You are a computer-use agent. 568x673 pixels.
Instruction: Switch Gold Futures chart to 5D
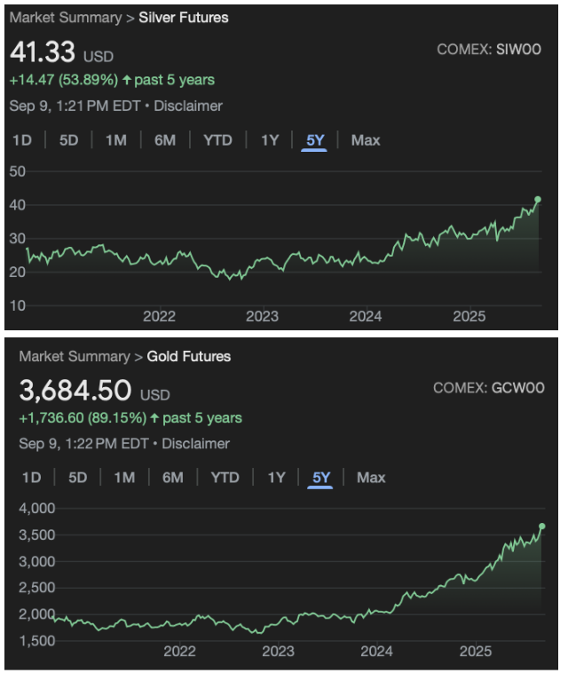point(78,478)
